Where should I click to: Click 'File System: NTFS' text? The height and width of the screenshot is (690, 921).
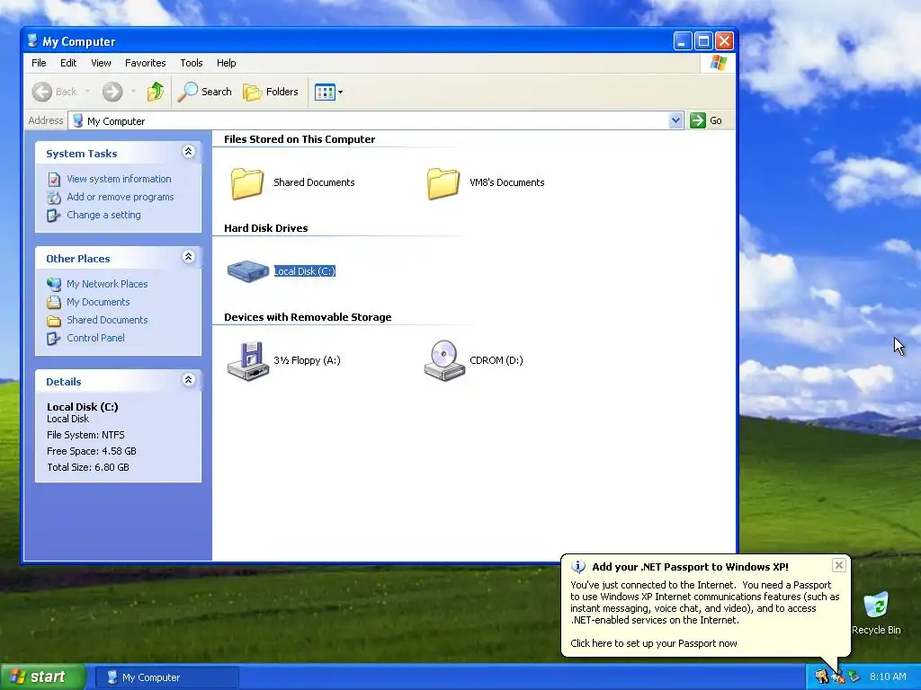pos(85,435)
